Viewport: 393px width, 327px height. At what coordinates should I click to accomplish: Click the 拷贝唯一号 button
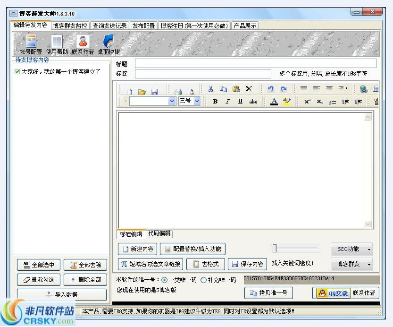point(268,293)
